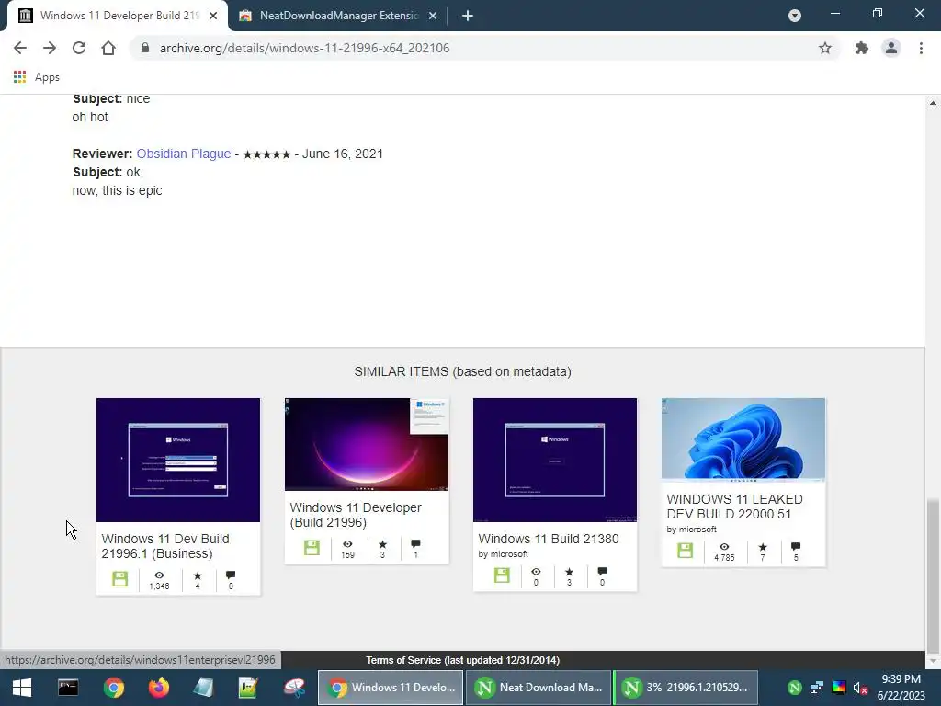Click the Windows 11 Developer (Build 21996) title
941x706 pixels.
pyautogui.click(x=356, y=515)
